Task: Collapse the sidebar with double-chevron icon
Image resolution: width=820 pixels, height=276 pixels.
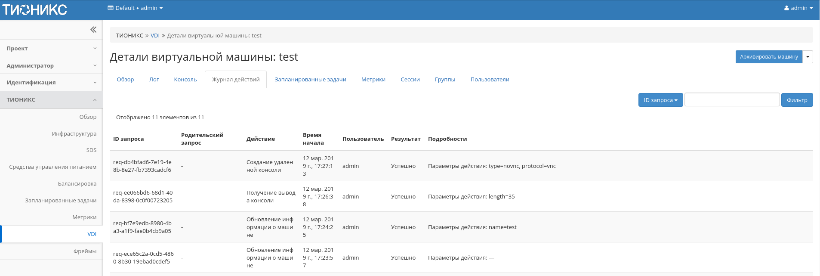Action: pos(93,30)
